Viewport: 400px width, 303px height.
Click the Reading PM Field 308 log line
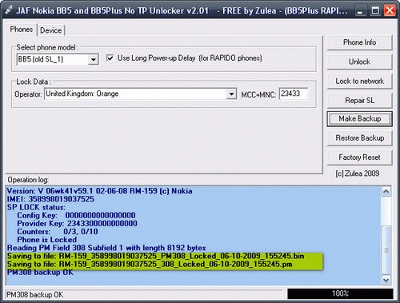click(106, 248)
